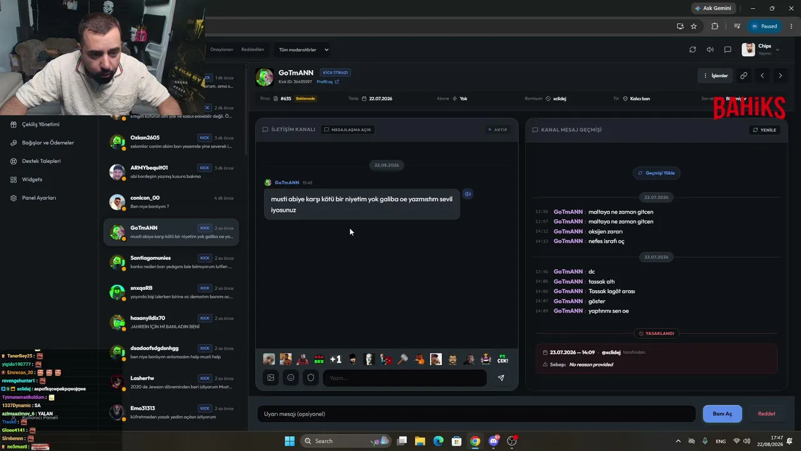The image size is (801, 451).
Task: Copy link with the chain icon
Action: (743, 76)
